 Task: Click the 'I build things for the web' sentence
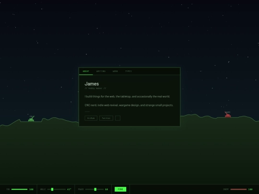coord(127,96)
